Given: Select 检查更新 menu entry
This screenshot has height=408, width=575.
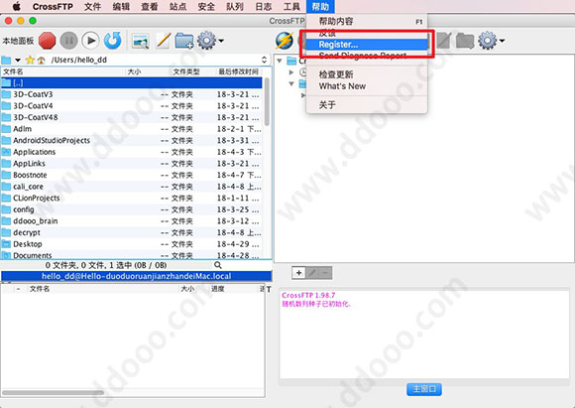Looking at the screenshot, I should click(367, 74).
